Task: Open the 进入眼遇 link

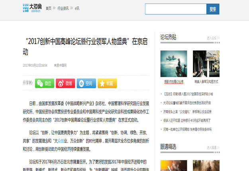Action: (x=213, y=148)
